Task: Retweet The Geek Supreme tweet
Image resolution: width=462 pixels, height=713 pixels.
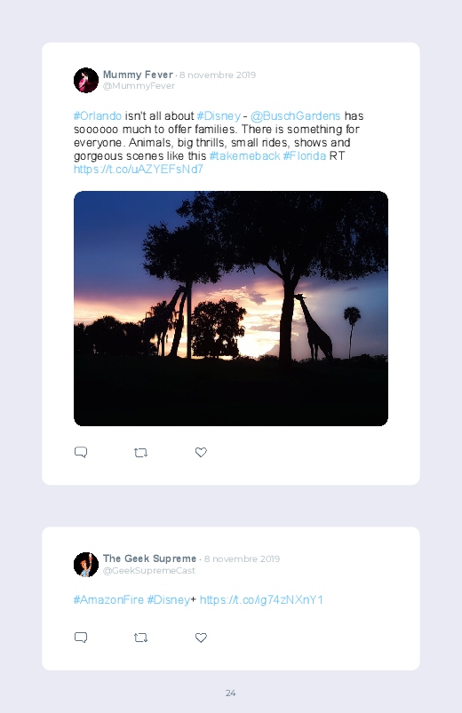Action: [x=140, y=638]
